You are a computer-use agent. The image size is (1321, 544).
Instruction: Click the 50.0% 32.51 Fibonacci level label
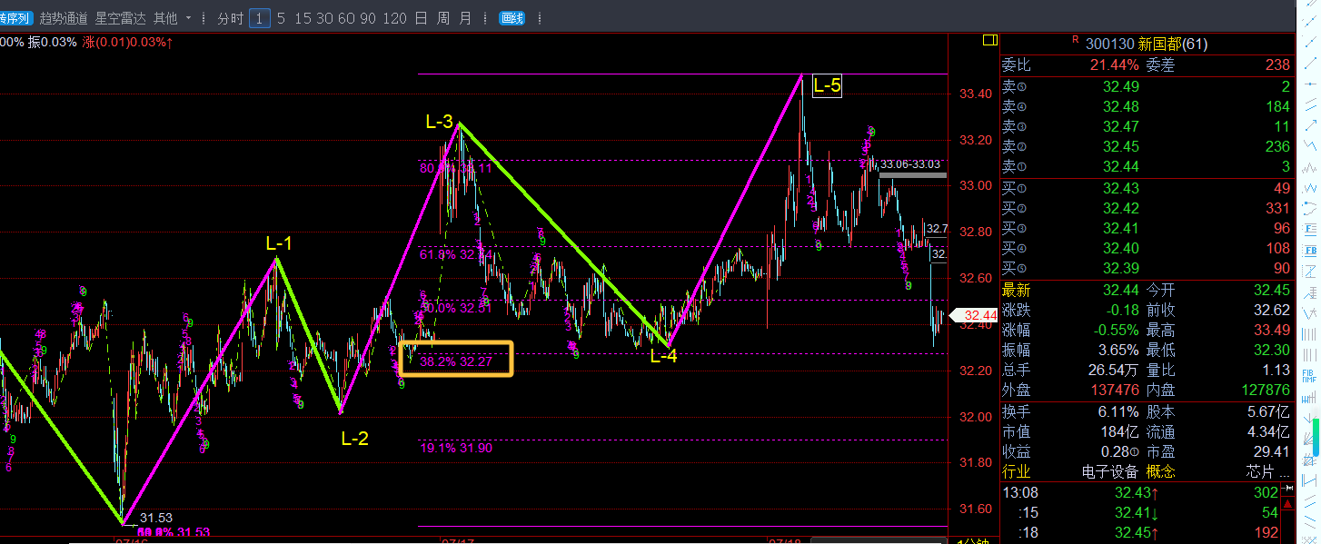(456, 308)
